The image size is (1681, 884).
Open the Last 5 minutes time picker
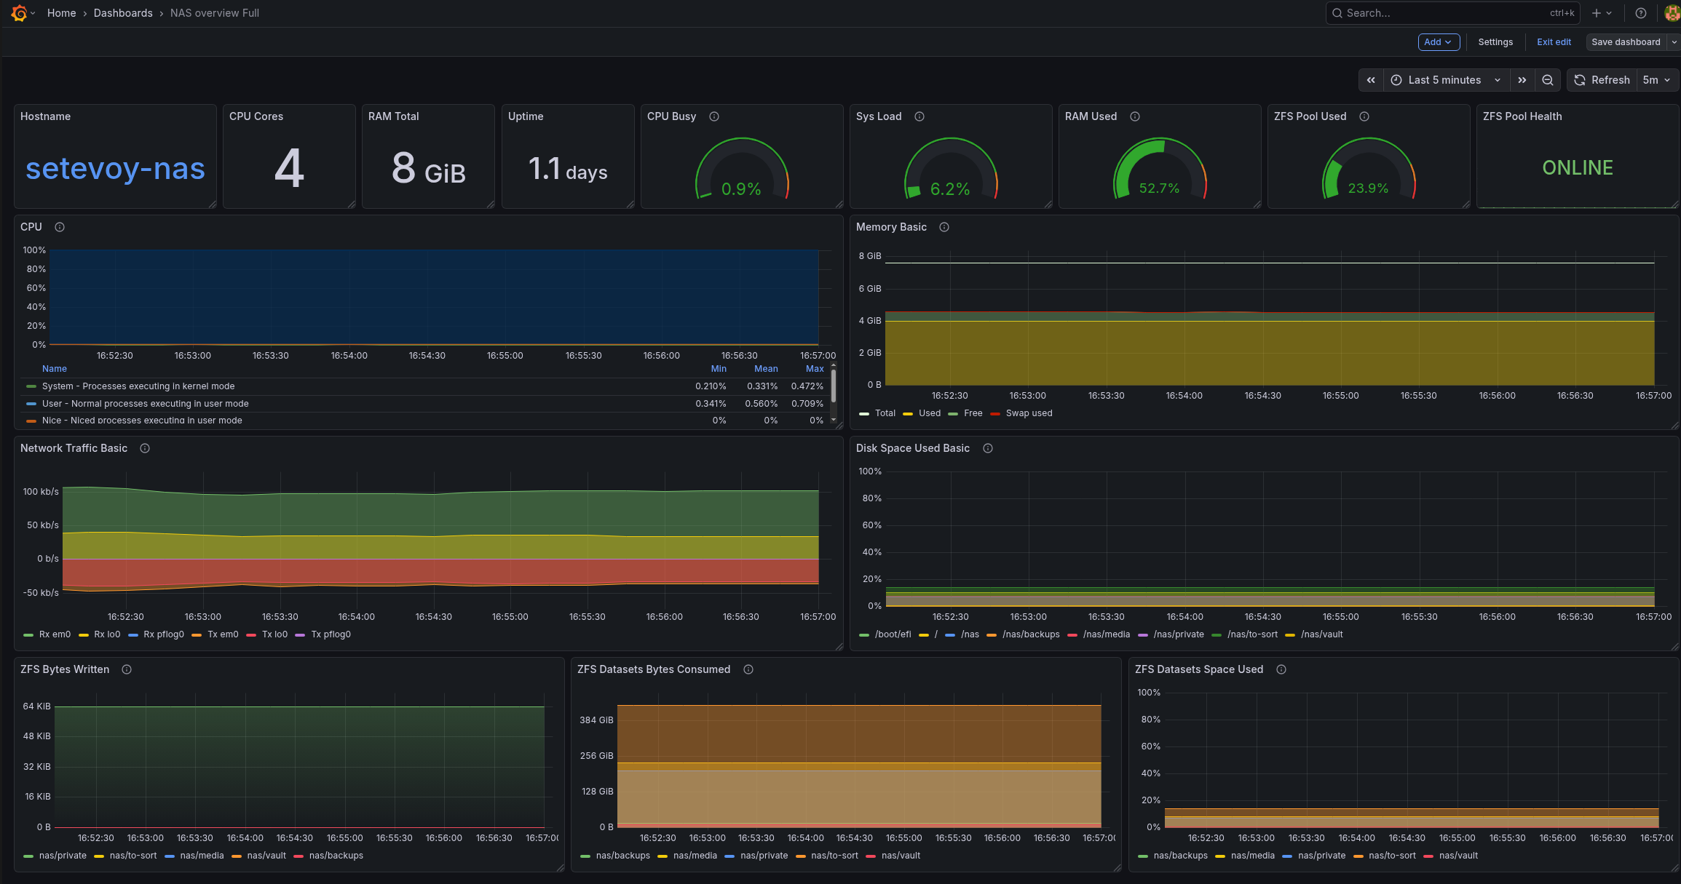tap(1444, 80)
